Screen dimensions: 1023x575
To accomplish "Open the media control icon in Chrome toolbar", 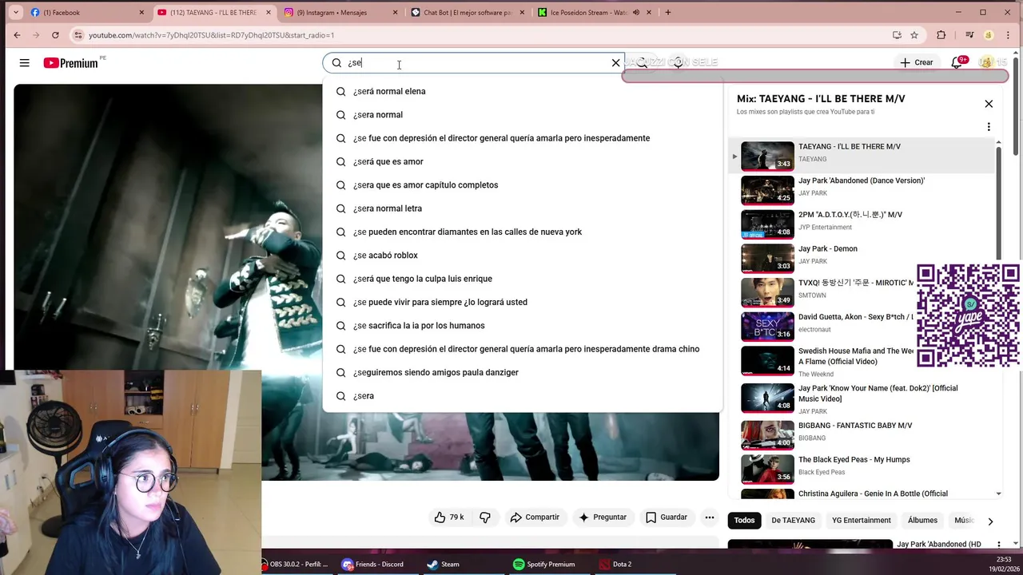I will point(969,35).
